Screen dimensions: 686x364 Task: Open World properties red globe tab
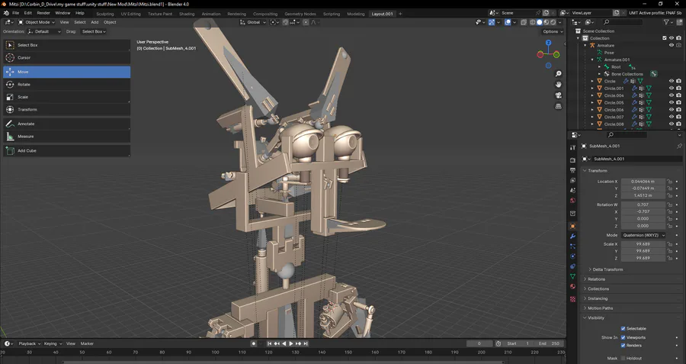(x=572, y=201)
